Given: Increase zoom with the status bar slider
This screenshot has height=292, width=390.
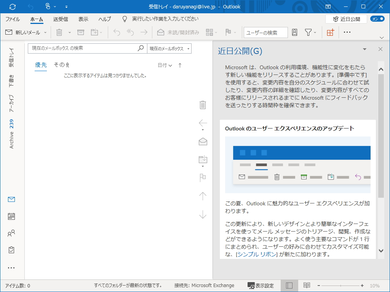Looking at the screenshot, I should pyautogui.click(x=362, y=285).
